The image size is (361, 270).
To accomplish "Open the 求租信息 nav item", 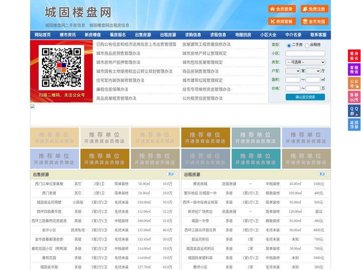I will 218,35.
